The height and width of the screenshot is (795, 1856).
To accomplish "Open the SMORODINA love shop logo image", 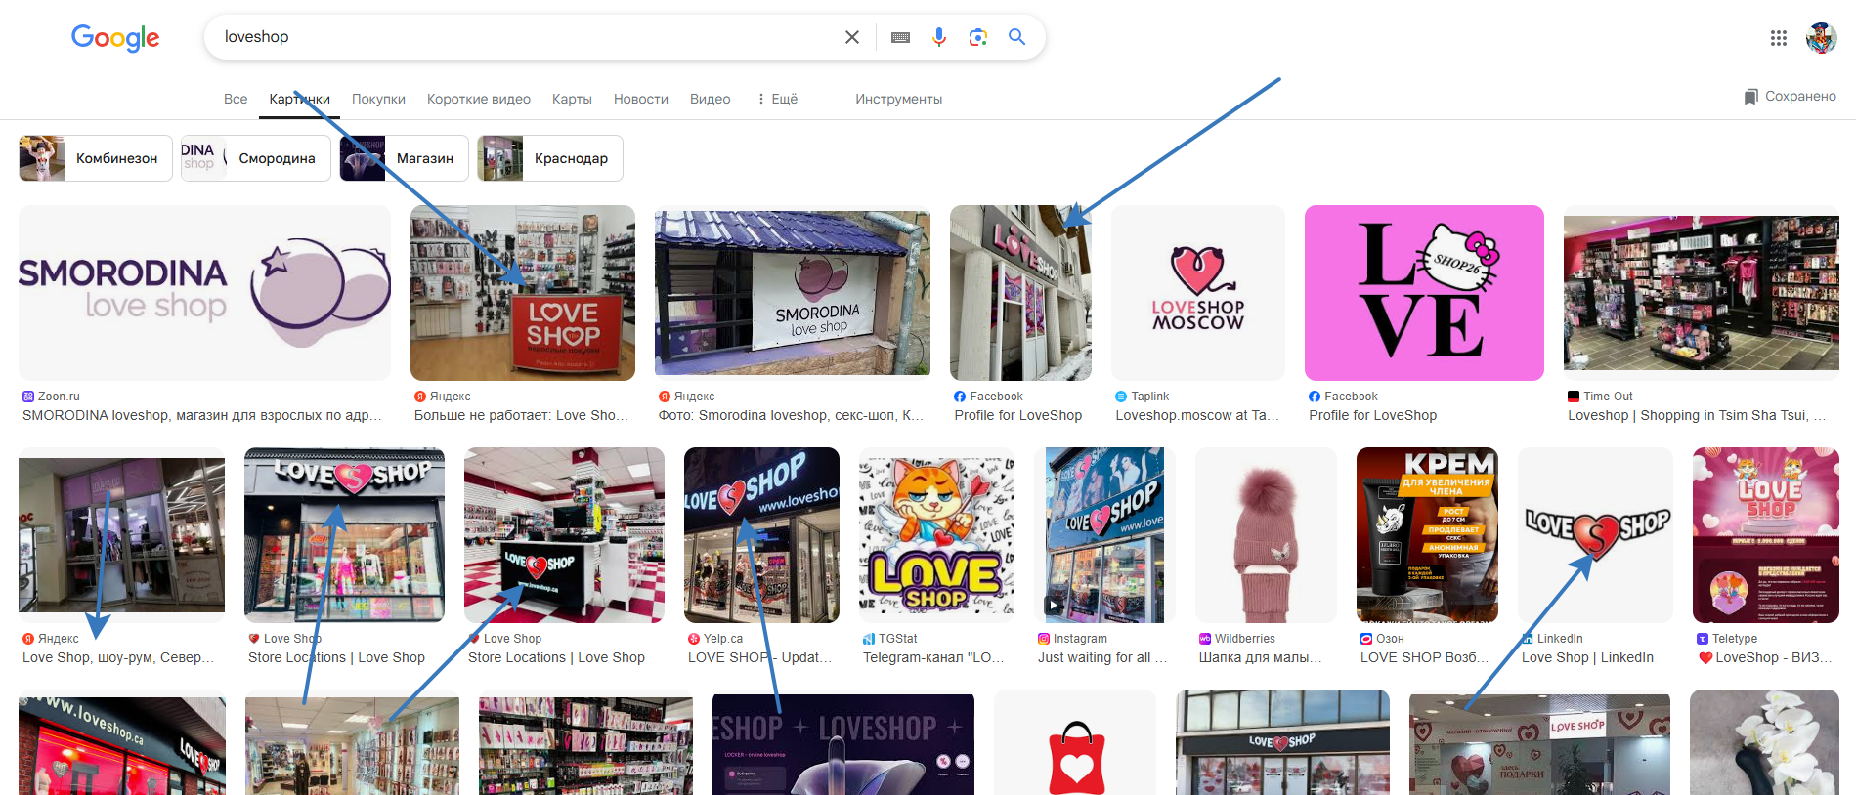I will coord(204,293).
